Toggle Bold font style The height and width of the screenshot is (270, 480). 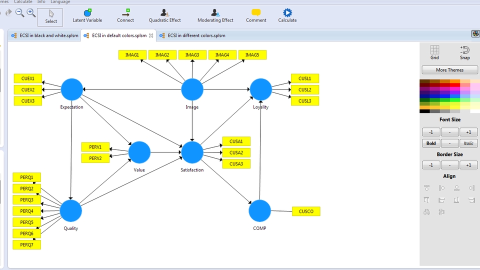pos(431,143)
